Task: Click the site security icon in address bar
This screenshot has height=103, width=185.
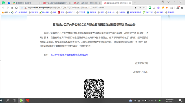Action: 25,8
